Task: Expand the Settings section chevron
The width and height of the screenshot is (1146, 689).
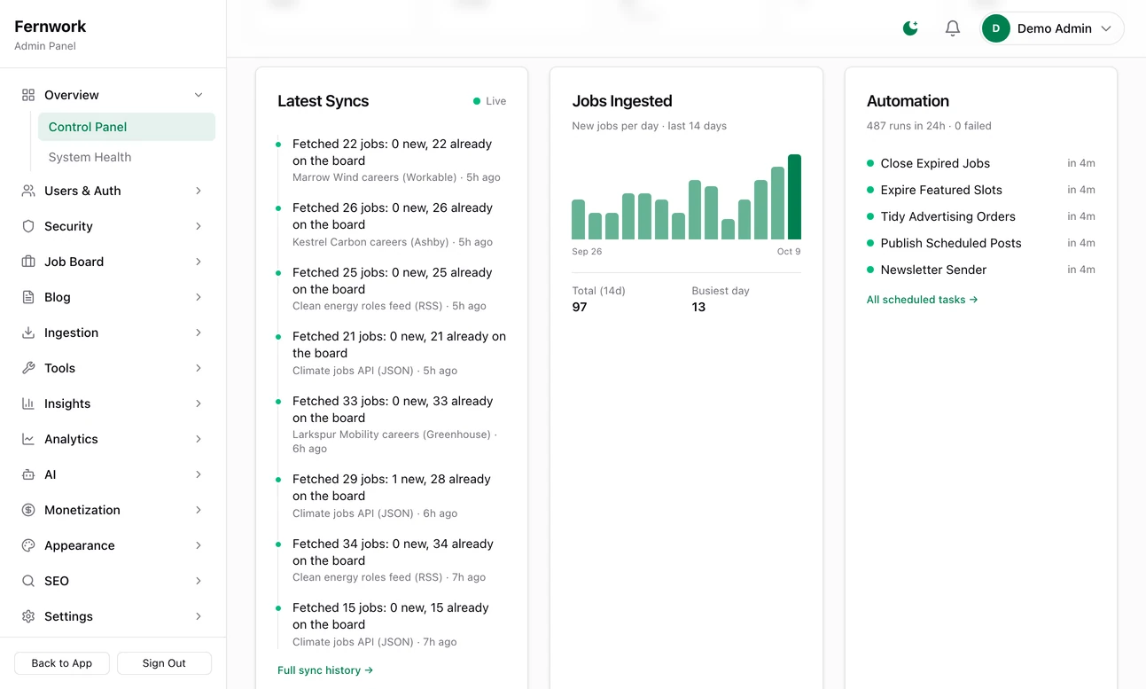Action: pyautogui.click(x=199, y=616)
